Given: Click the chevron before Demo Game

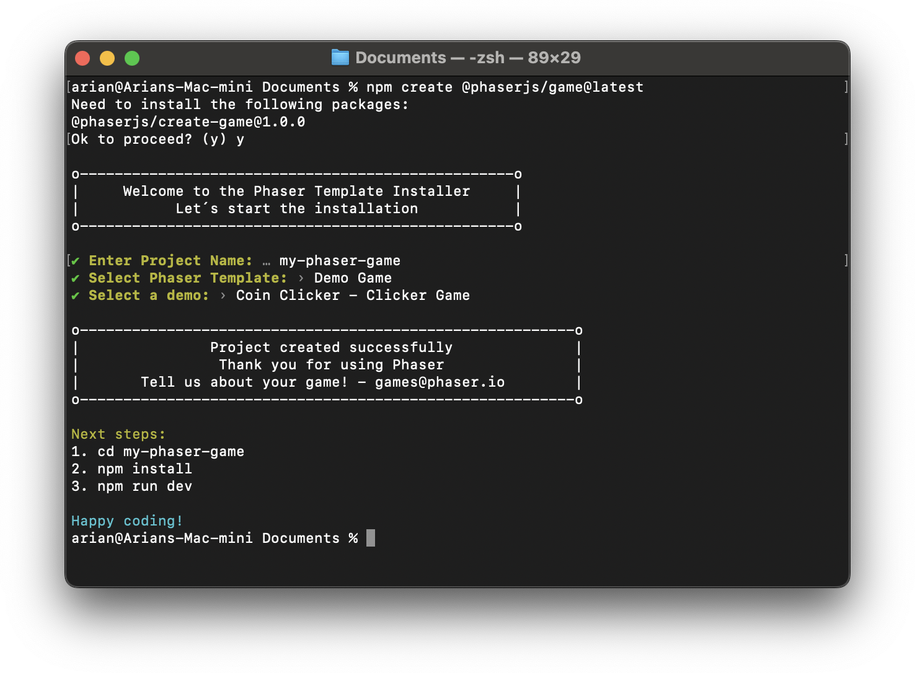Looking at the screenshot, I should (x=301, y=278).
